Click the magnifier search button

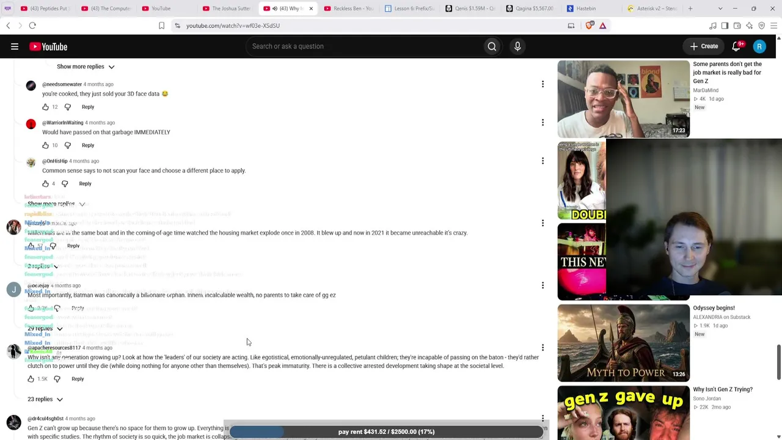click(492, 46)
